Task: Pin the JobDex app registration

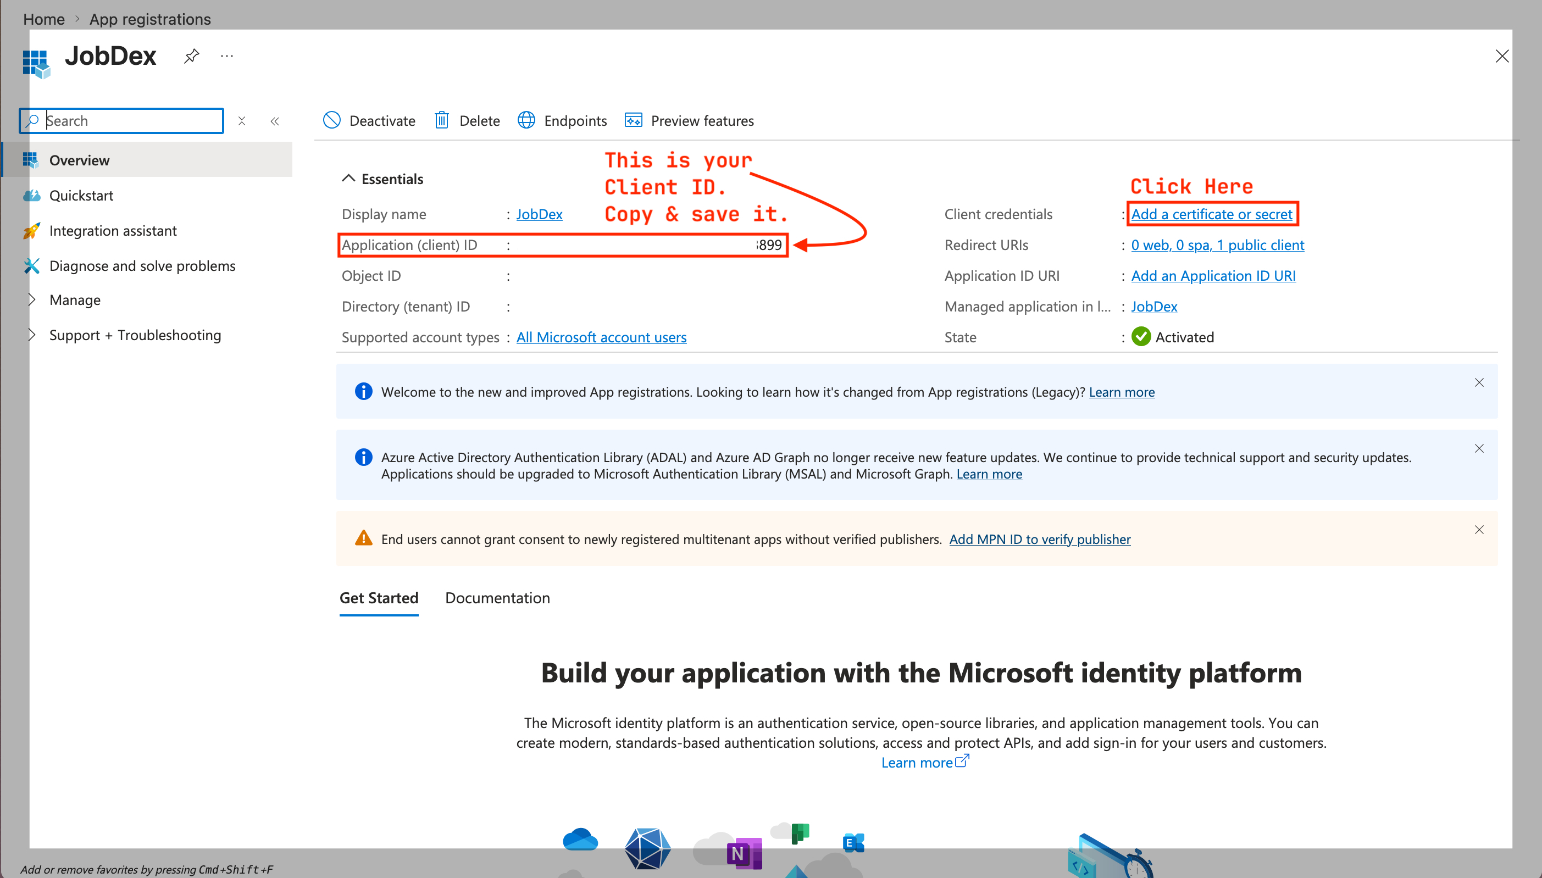Action: pos(191,56)
